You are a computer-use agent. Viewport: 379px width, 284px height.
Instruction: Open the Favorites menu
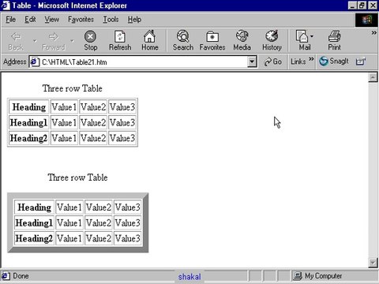pyautogui.click(x=81, y=20)
